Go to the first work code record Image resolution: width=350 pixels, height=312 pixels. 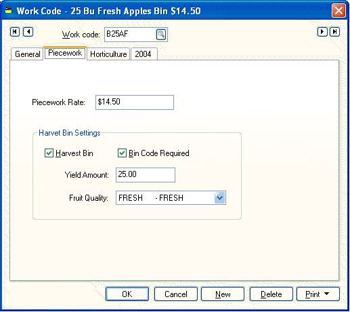click(15, 32)
